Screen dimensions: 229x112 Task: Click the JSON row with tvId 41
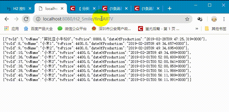pos(97,80)
